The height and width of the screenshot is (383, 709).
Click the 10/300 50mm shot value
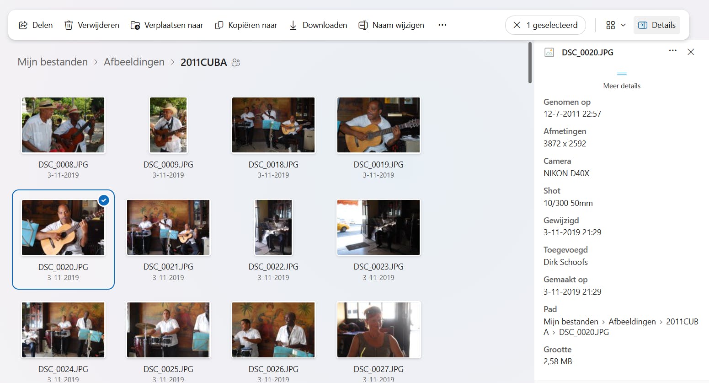point(568,203)
